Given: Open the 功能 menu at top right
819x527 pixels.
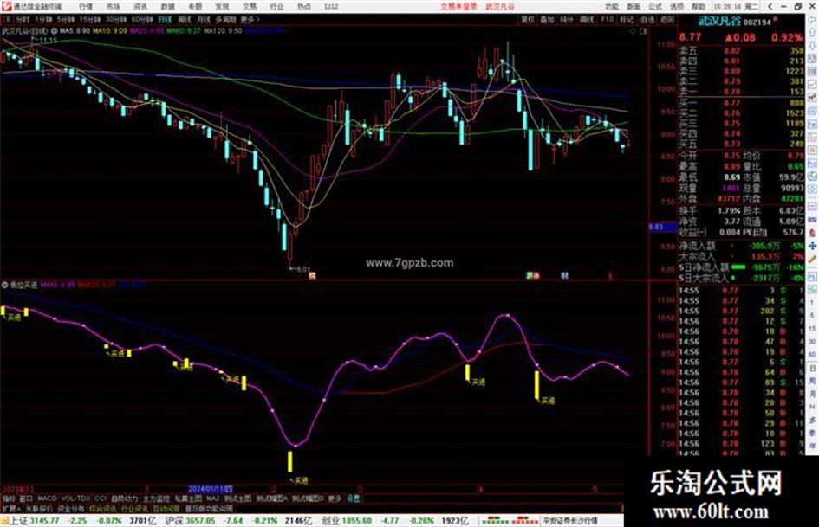Looking at the screenshot, I should point(612,7).
